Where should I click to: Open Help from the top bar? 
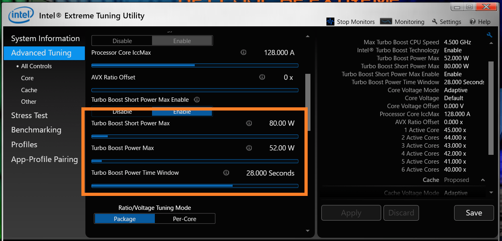pos(484,22)
